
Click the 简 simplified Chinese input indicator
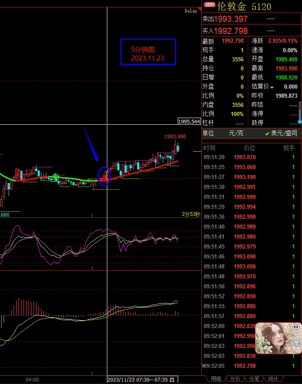pos(297,343)
